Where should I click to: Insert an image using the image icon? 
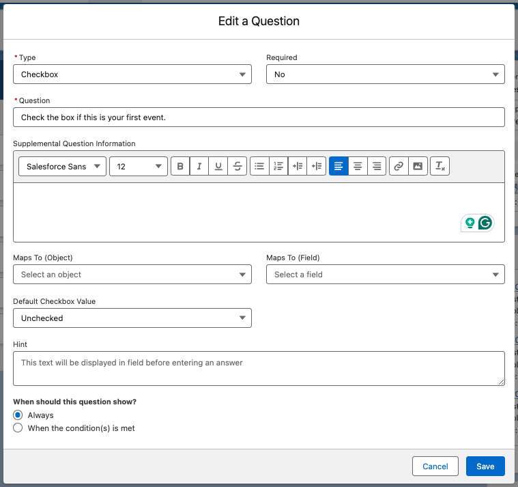pyautogui.click(x=418, y=166)
